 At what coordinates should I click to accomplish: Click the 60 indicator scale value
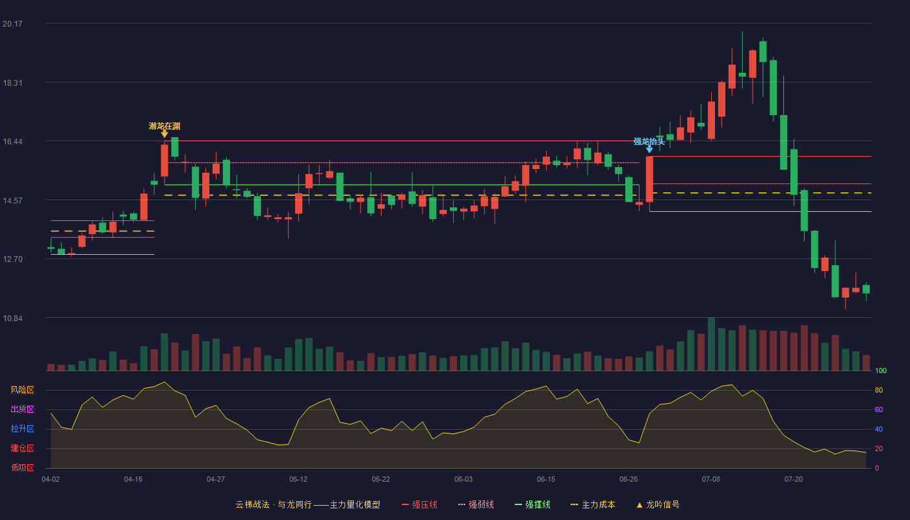(x=879, y=409)
